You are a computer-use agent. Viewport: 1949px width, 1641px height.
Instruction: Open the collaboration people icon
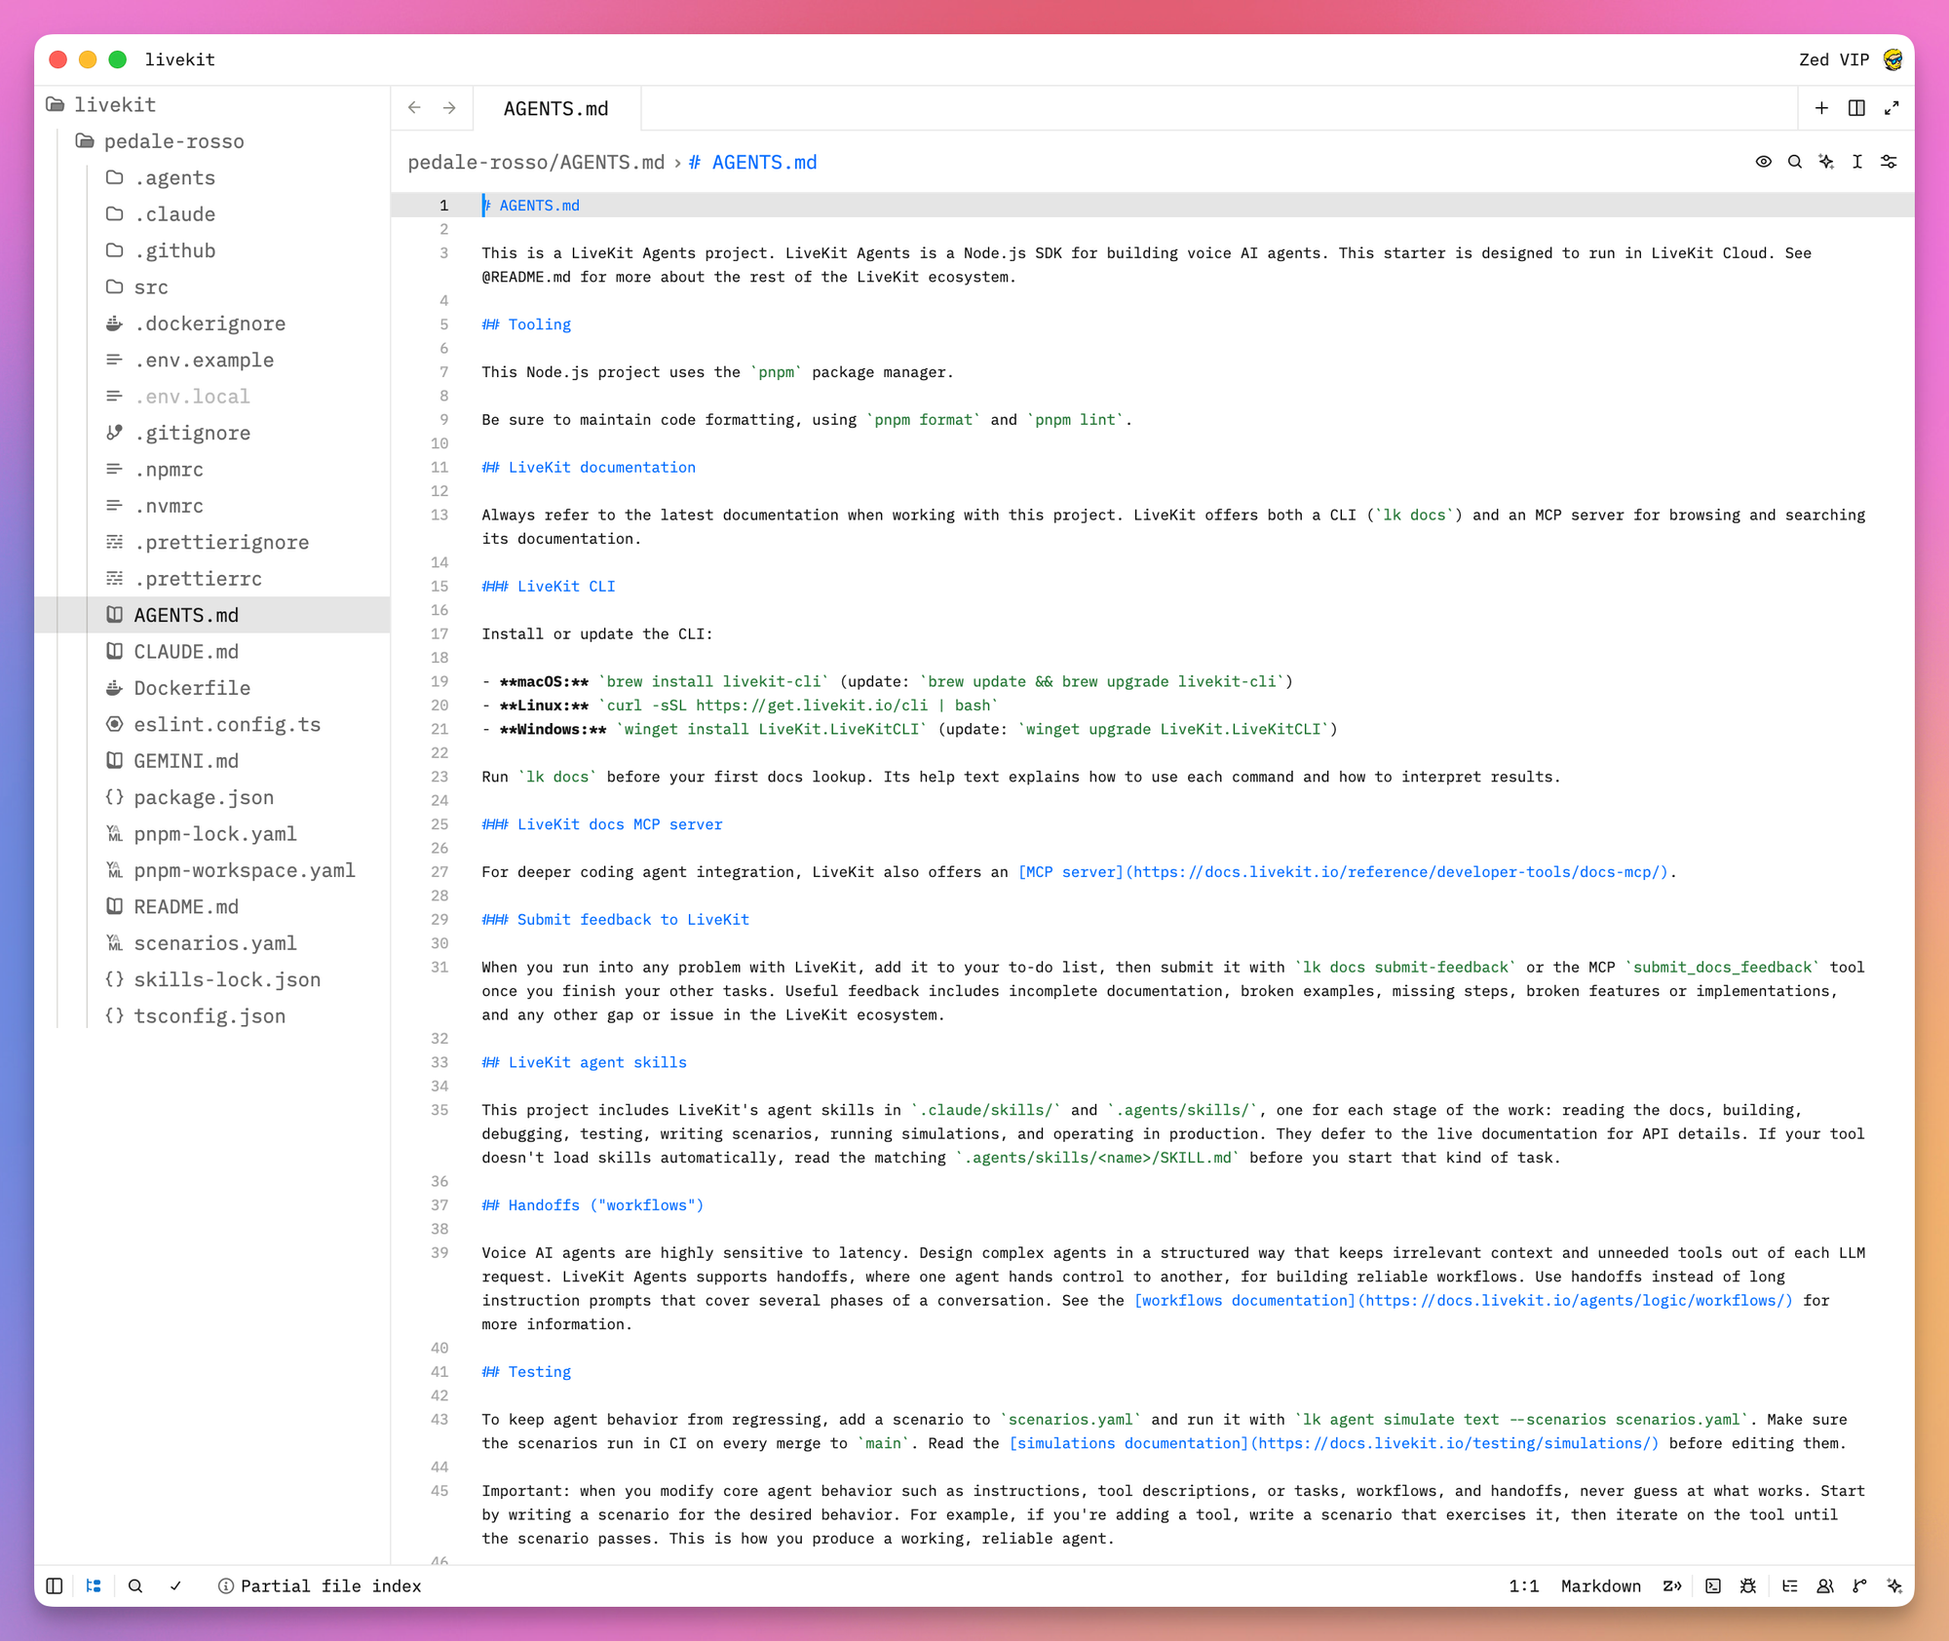[1825, 1585]
